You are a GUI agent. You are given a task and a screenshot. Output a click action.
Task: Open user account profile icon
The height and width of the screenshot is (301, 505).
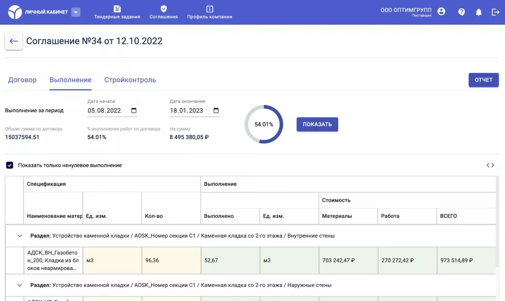coord(441,12)
